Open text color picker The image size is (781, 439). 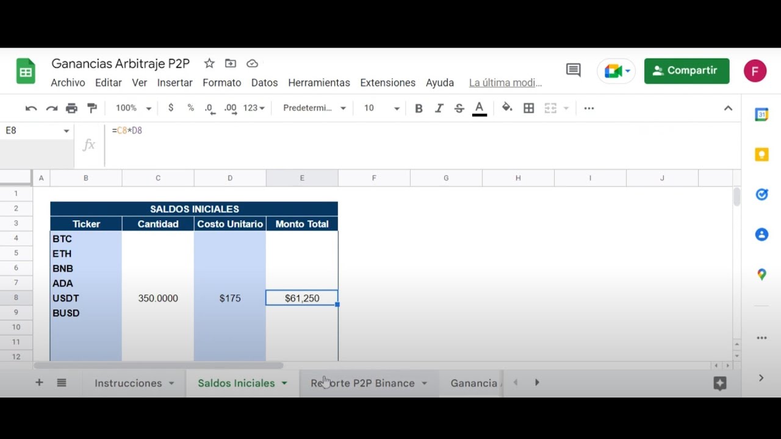(480, 109)
